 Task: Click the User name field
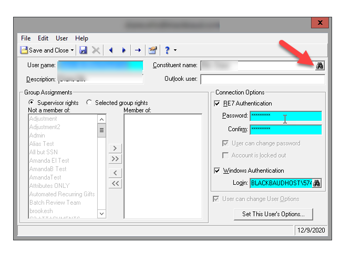click(x=100, y=65)
